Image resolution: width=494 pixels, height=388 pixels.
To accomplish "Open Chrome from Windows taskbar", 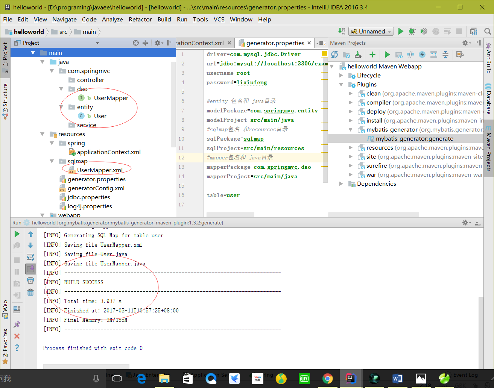I will 327,379.
